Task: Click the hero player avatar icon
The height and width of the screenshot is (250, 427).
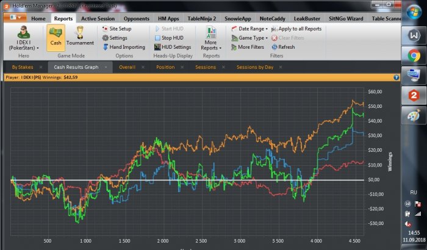Action: click(24, 32)
